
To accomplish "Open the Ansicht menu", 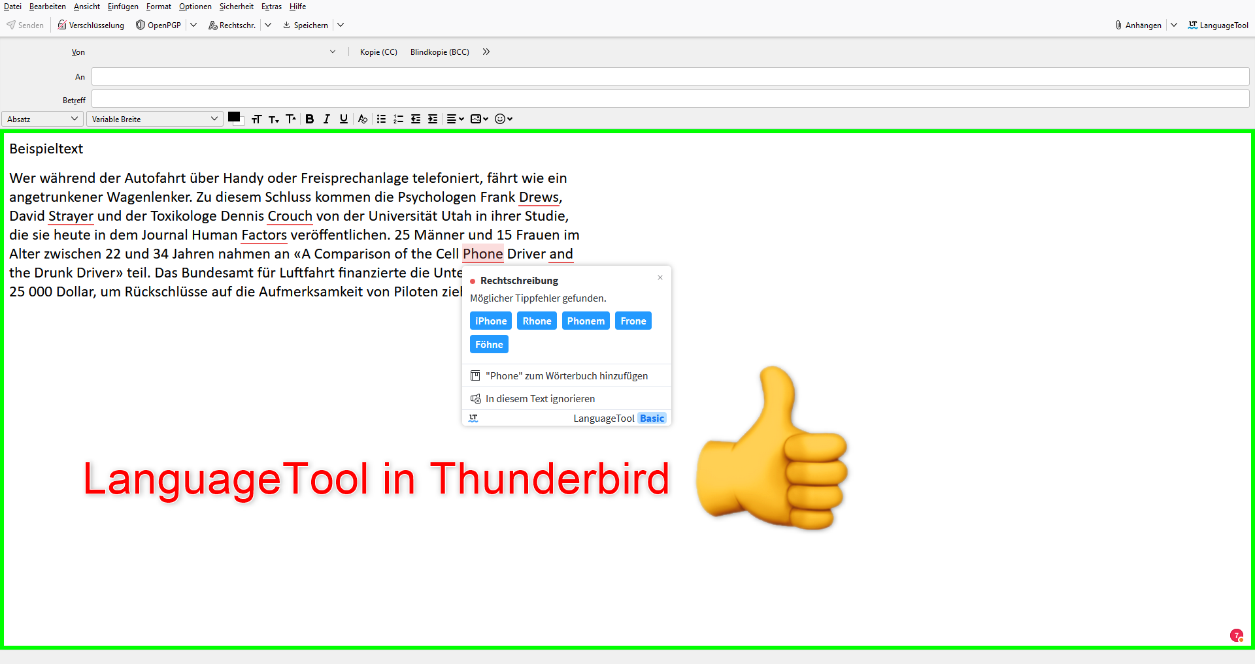I will point(87,7).
